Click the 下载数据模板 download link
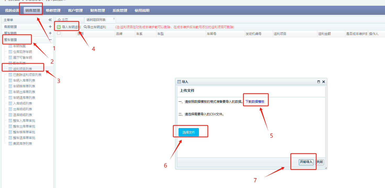The image size is (385, 188). pyautogui.click(x=255, y=102)
